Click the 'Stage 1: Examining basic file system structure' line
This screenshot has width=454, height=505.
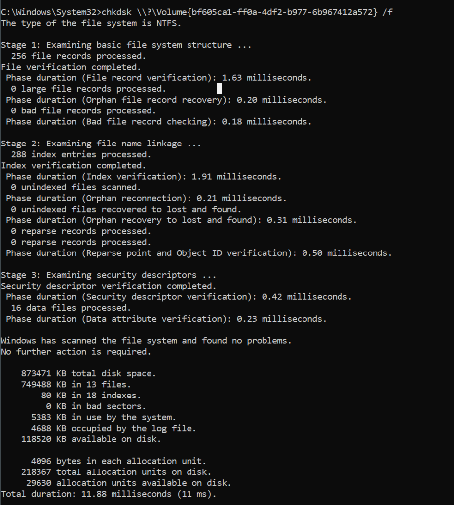point(126,45)
